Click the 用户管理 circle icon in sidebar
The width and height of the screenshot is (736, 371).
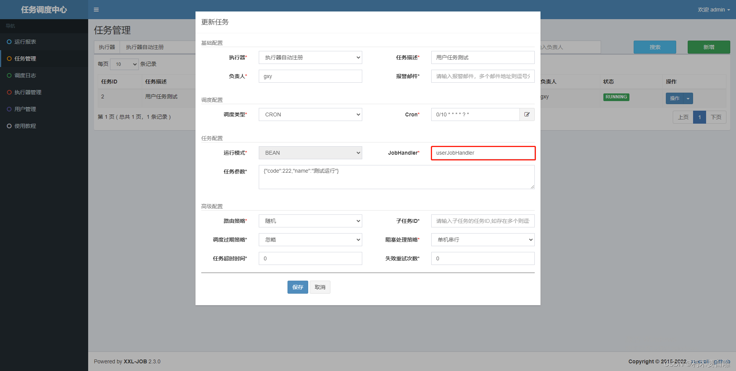9,109
